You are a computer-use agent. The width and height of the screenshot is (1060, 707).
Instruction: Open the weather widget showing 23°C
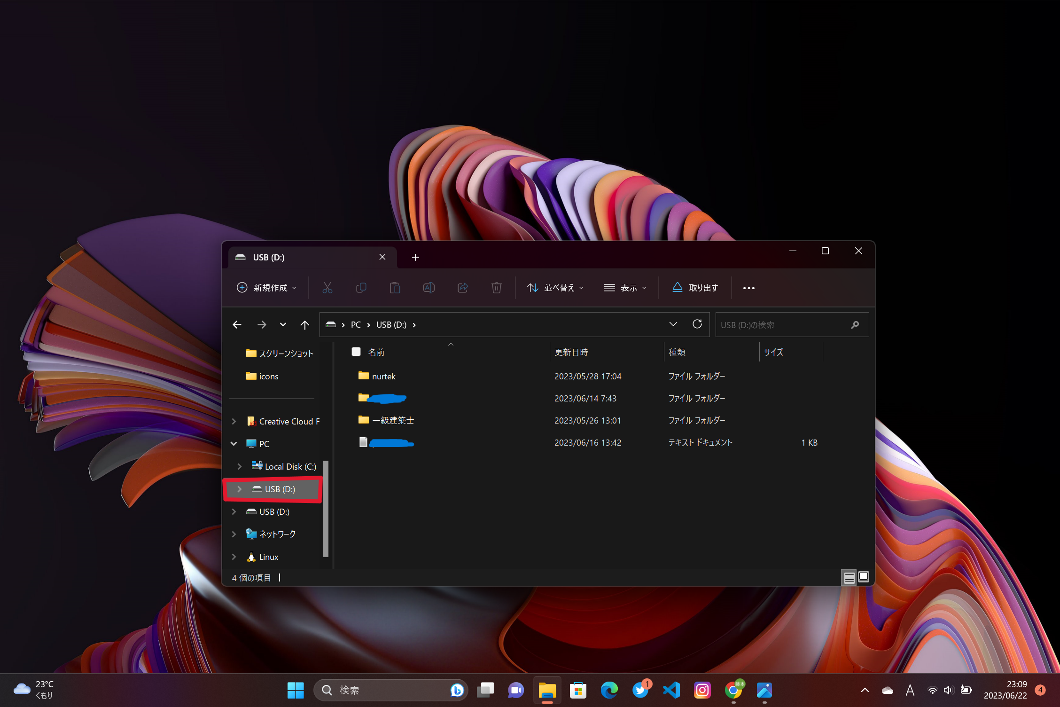tap(34, 690)
